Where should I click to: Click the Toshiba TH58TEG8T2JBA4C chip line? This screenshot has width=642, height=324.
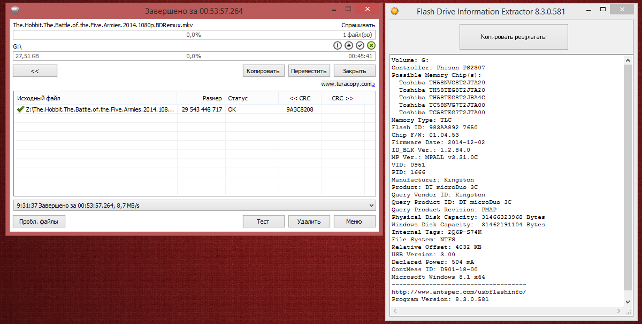pos(442,98)
